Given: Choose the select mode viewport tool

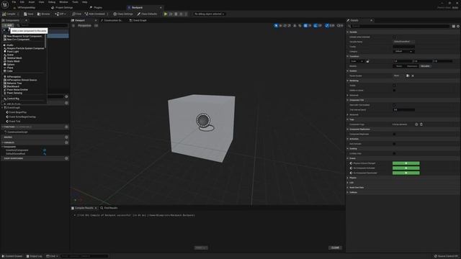Looking at the screenshot, I should 276,26.
